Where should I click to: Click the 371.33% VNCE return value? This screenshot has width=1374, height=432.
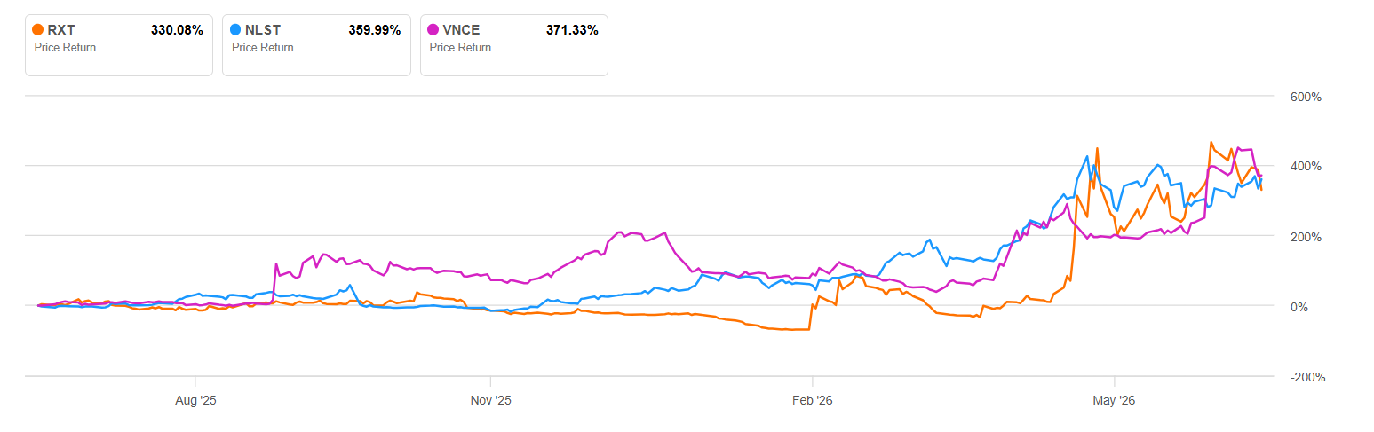point(572,30)
